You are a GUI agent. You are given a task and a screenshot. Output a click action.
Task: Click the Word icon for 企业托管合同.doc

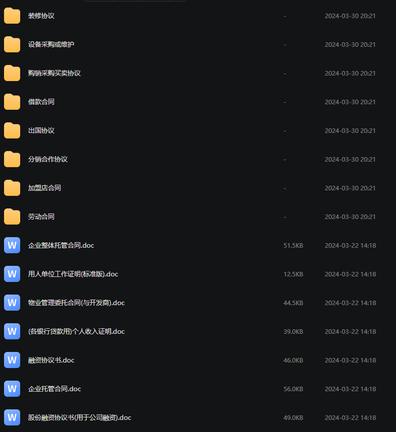tap(12, 389)
